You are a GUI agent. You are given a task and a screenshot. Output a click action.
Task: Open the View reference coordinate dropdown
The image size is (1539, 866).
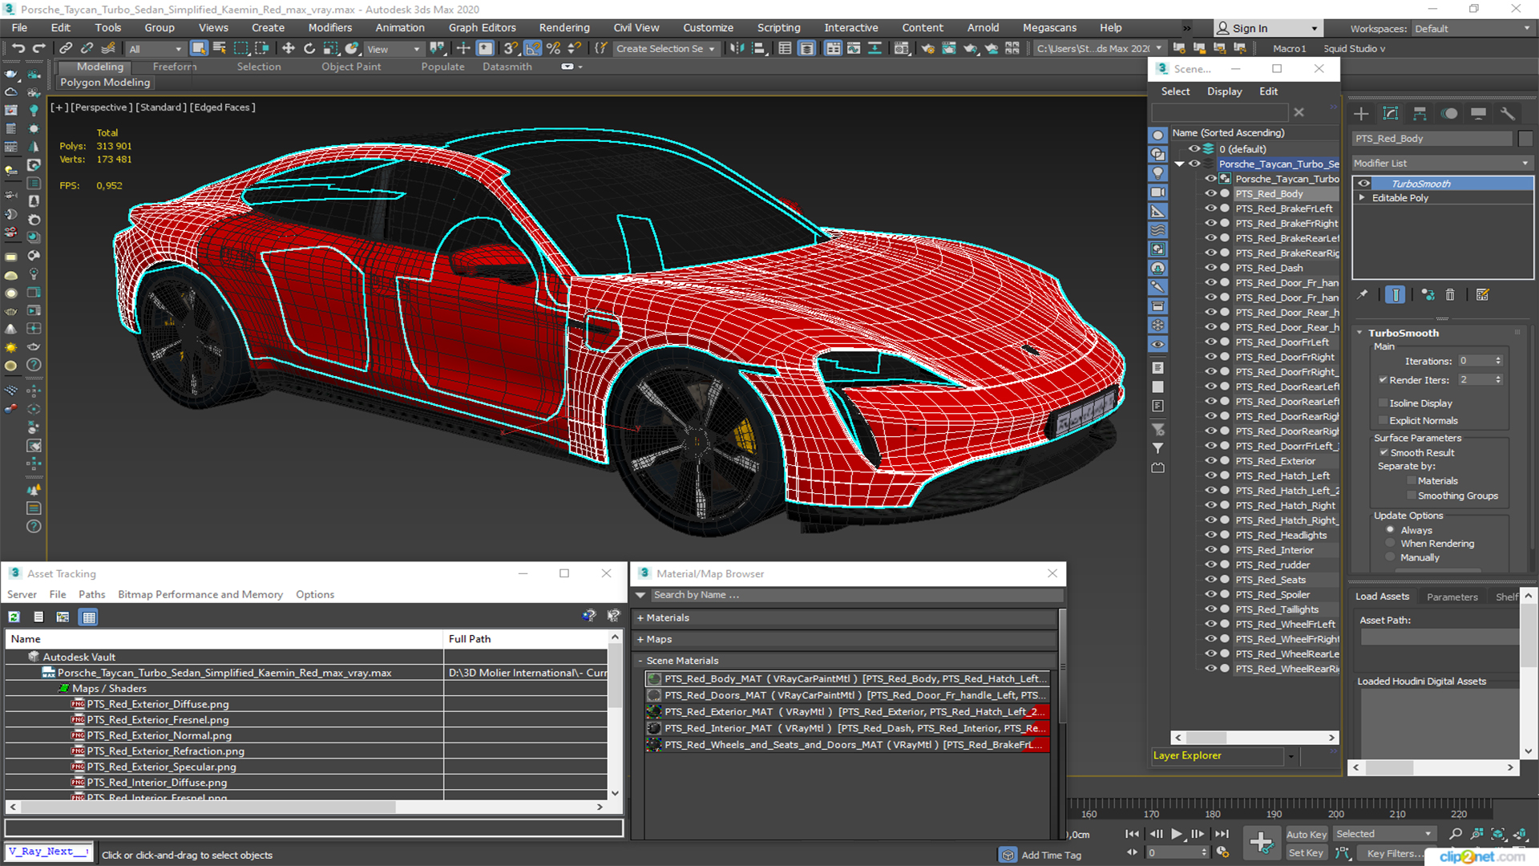pyautogui.click(x=394, y=49)
